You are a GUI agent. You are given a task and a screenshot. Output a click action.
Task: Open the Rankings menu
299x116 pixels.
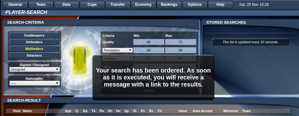(x=169, y=5)
